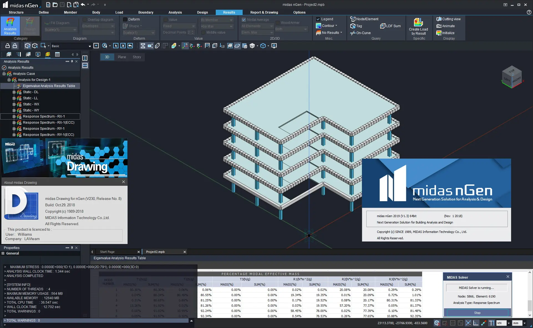Open the Report & Drawing tab
533x328 pixels.
click(x=264, y=12)
